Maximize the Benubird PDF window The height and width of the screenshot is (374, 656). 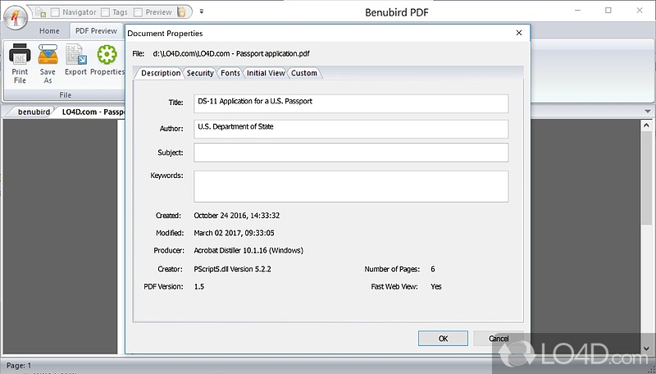pyautogui.click(x=608, y=11)
